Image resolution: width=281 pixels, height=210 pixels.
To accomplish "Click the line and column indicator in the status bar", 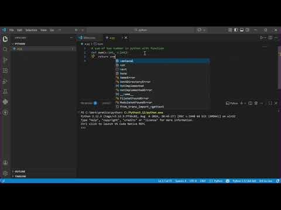I will click(165, 181).
